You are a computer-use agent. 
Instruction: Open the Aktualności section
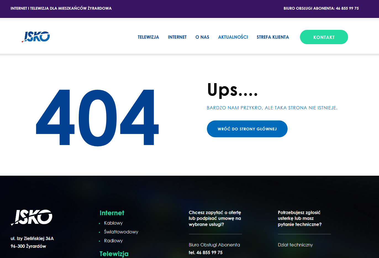(x=233, y=37)
